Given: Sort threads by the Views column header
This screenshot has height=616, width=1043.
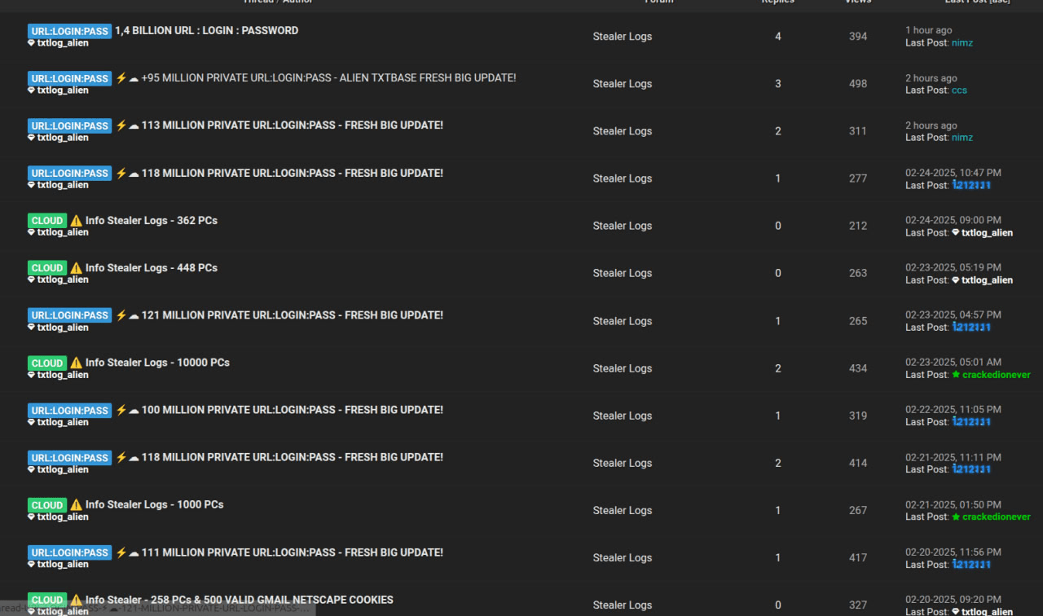Looking at the screenshot, I should coord(857,2).
